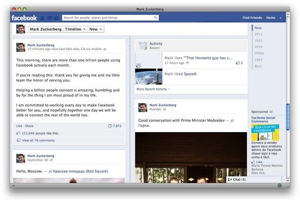
Task: View all 76 comments
Action: coord(38,140)
